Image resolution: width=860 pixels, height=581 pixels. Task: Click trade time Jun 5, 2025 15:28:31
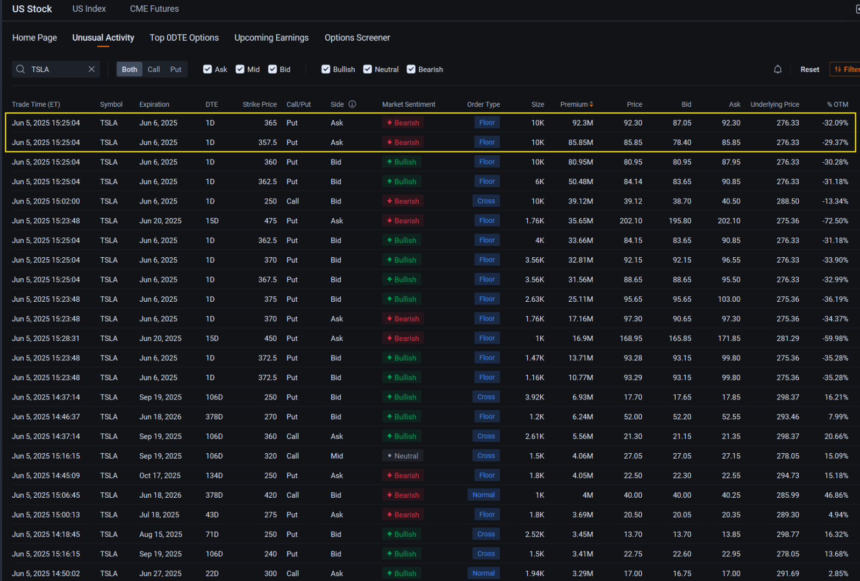click(46, 338)
